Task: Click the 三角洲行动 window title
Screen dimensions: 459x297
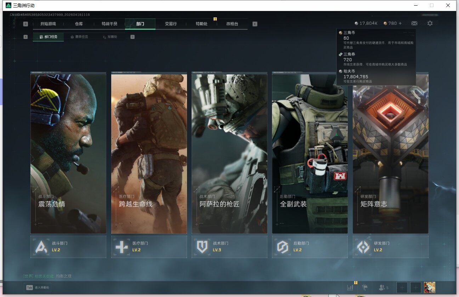Action: pos(24,6)
